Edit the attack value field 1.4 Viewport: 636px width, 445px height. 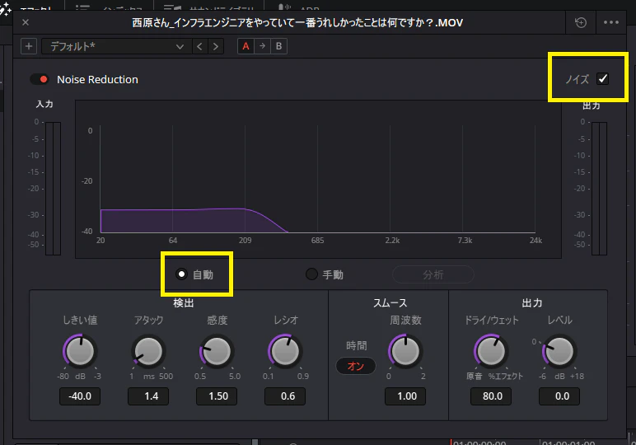coord(148,396)
